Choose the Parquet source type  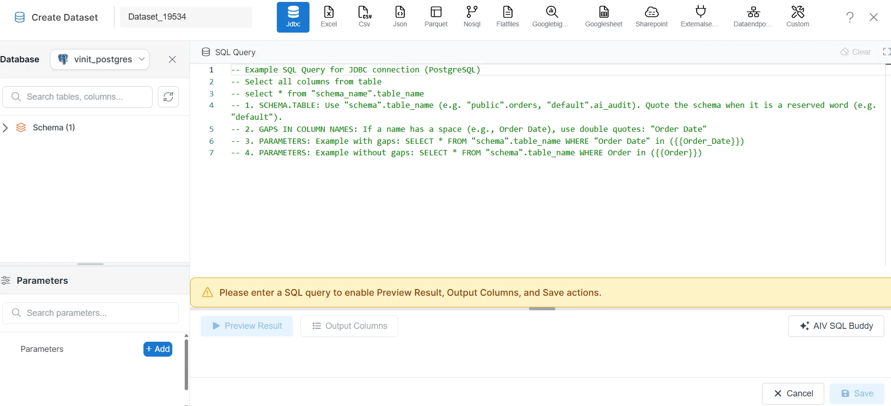pyautogui.click(x=436, y=17)
